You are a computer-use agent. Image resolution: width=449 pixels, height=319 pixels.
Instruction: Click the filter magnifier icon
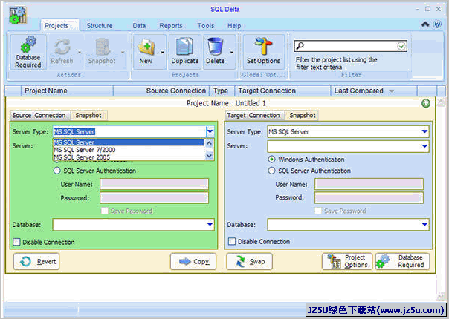300,46
